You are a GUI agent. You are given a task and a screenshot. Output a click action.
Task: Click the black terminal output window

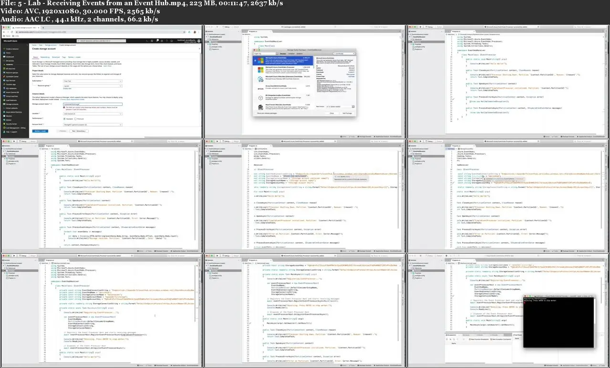pos(559,322)
